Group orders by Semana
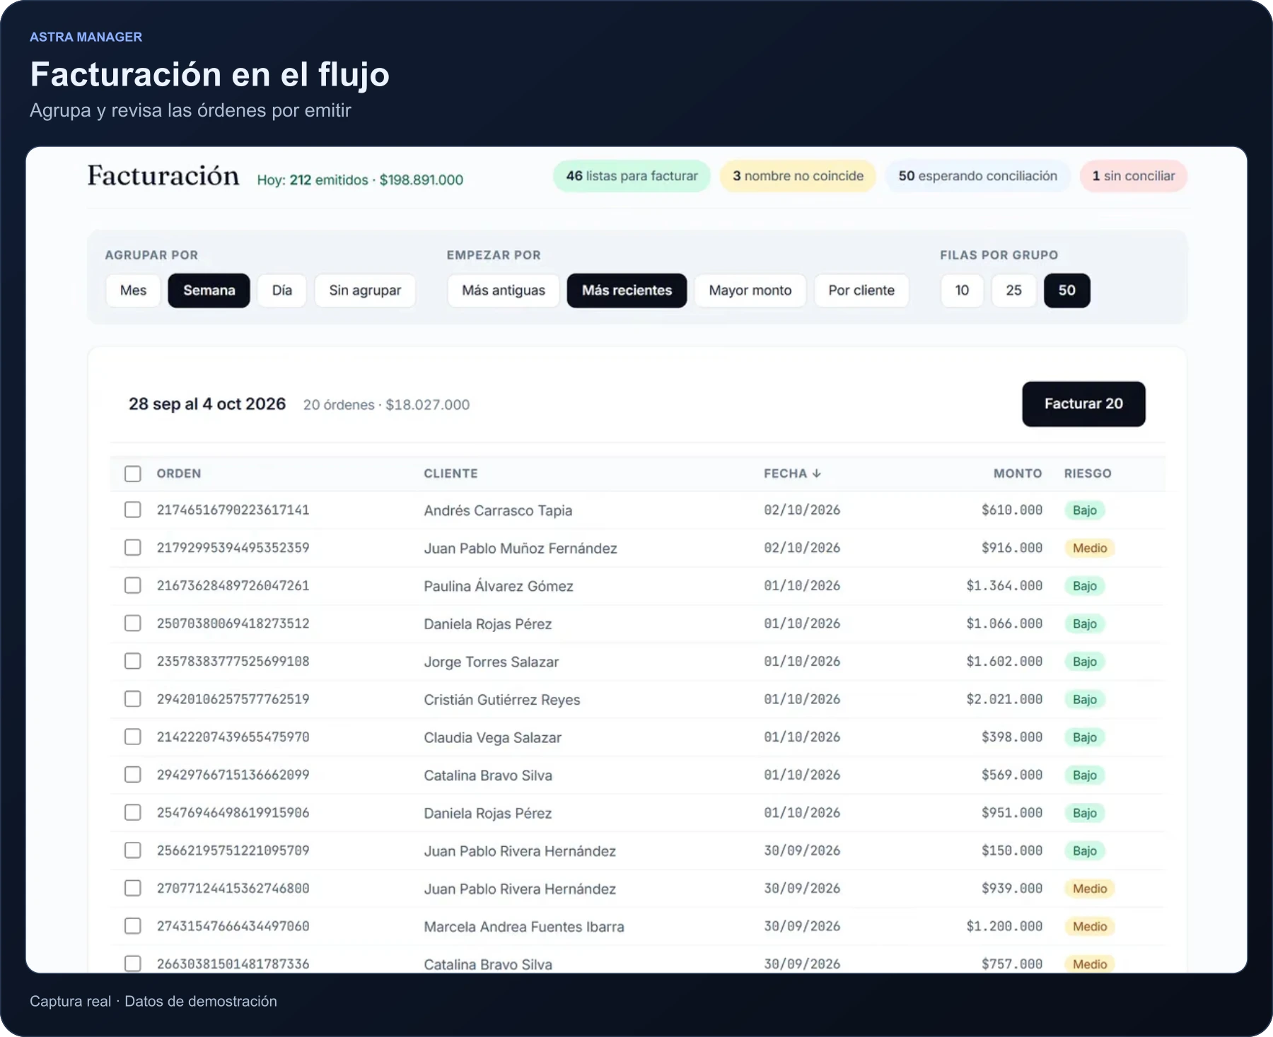Image resolution: width=1273 pixels, height=1037 pixels. [x=209, y=291]
